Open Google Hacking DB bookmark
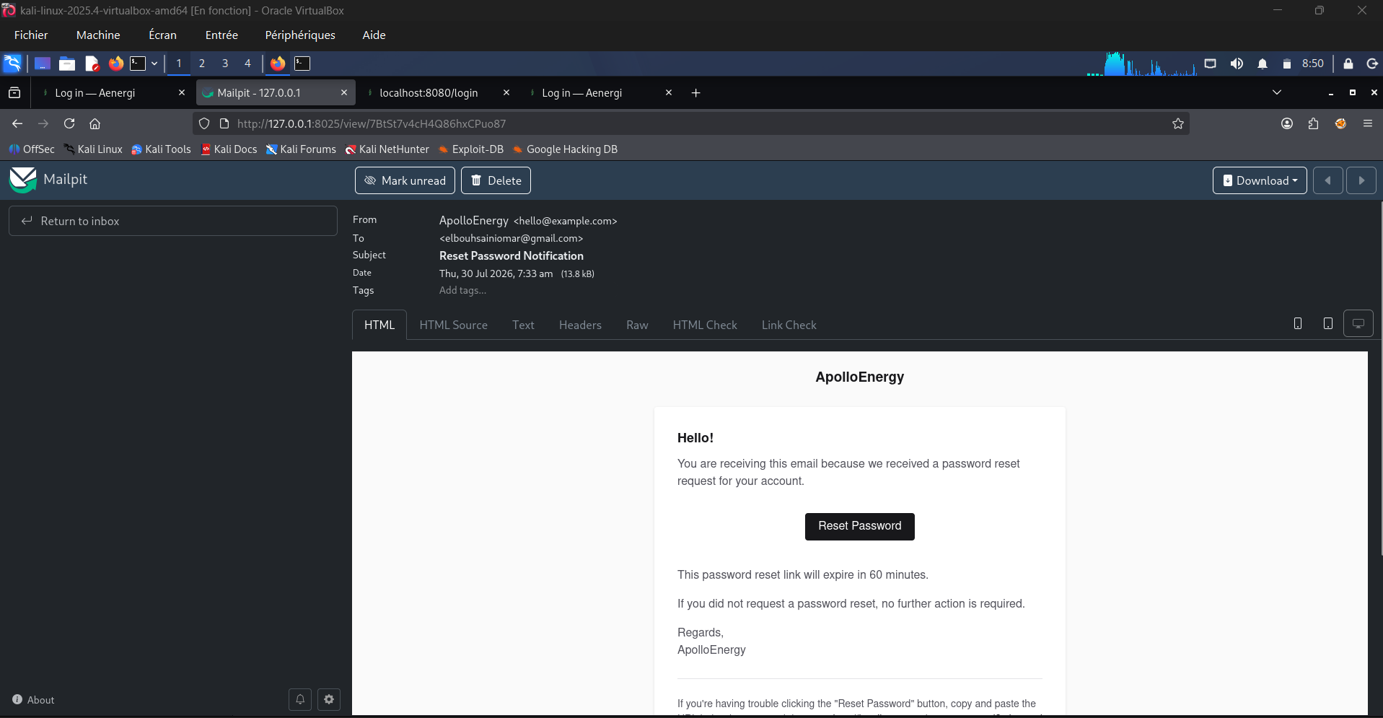 coord(565,149)
